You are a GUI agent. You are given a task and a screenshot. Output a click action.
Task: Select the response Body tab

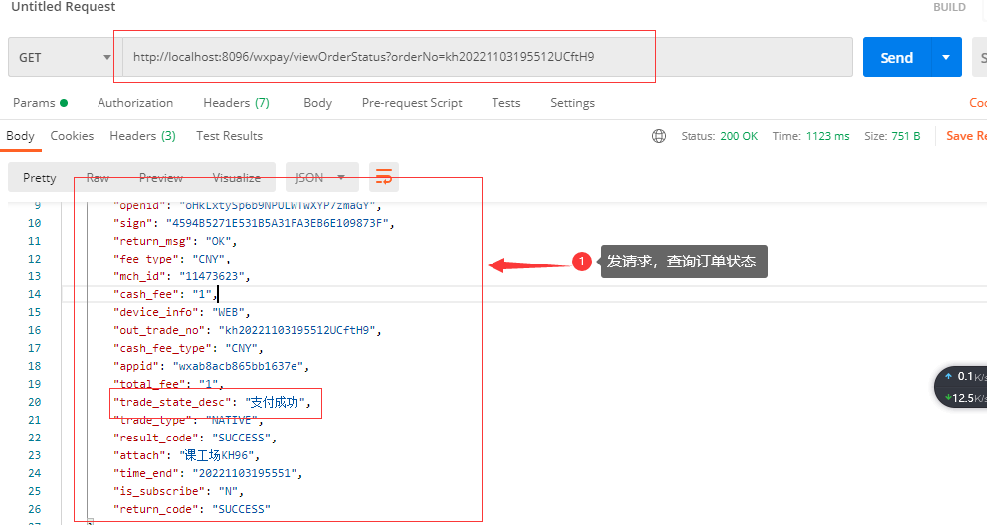tap(20, 136)
